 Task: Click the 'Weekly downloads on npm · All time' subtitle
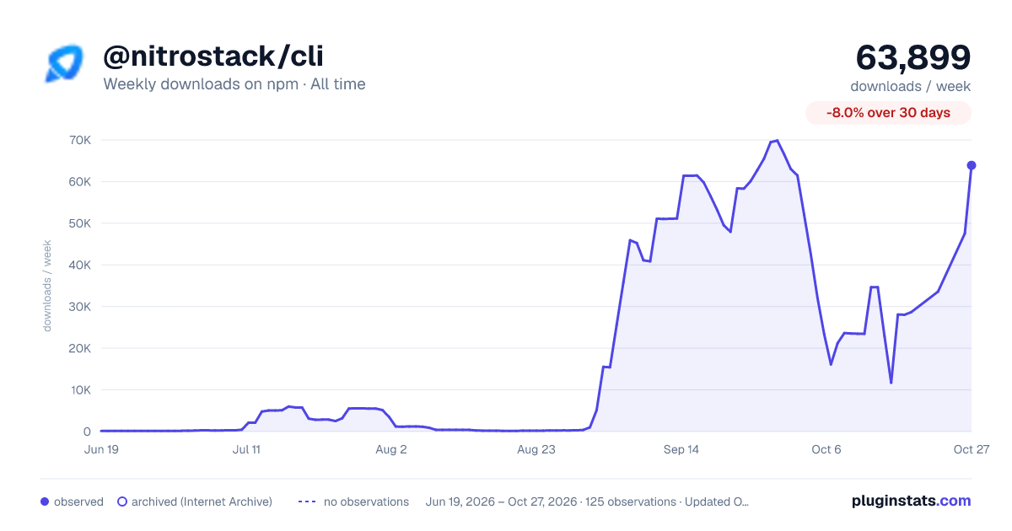pyautogui.click(x=234, y=84)
